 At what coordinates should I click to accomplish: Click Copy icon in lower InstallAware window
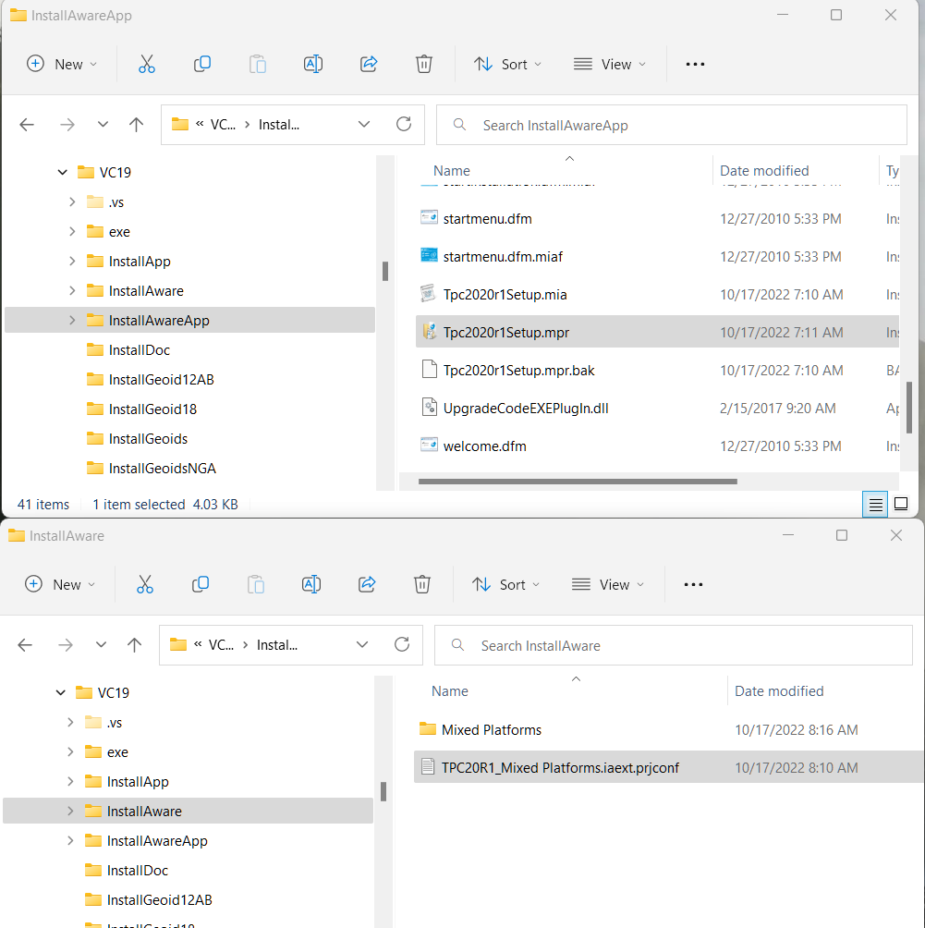[x=201, y=584]
